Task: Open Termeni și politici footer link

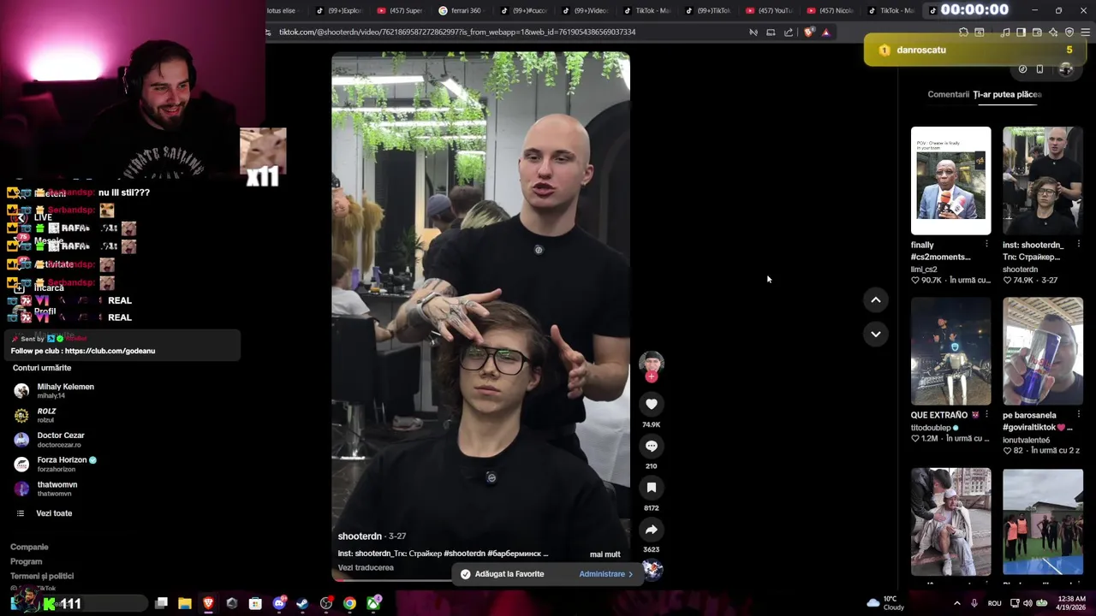Action: [x=42, y=577]
